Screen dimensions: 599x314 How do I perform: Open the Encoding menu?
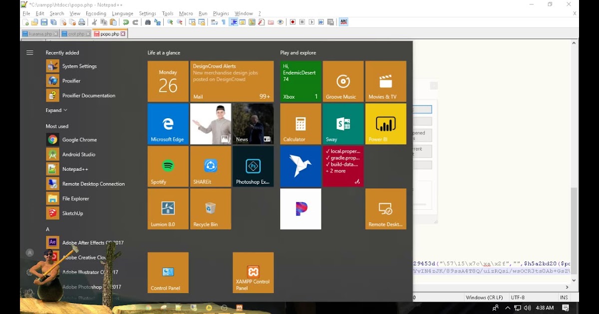coord(96,13)
